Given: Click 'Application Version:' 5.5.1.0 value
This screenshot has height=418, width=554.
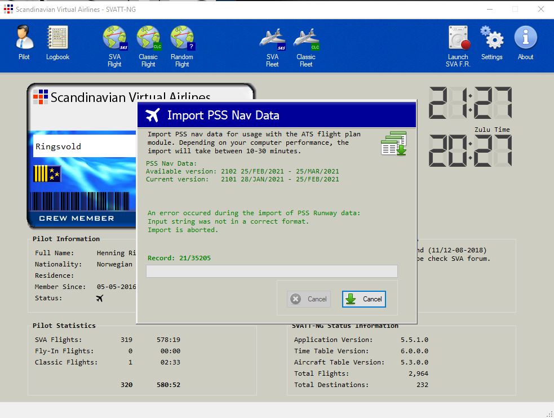Looking at the screenshot, I should pyautogui.click(x=414, y=340).
